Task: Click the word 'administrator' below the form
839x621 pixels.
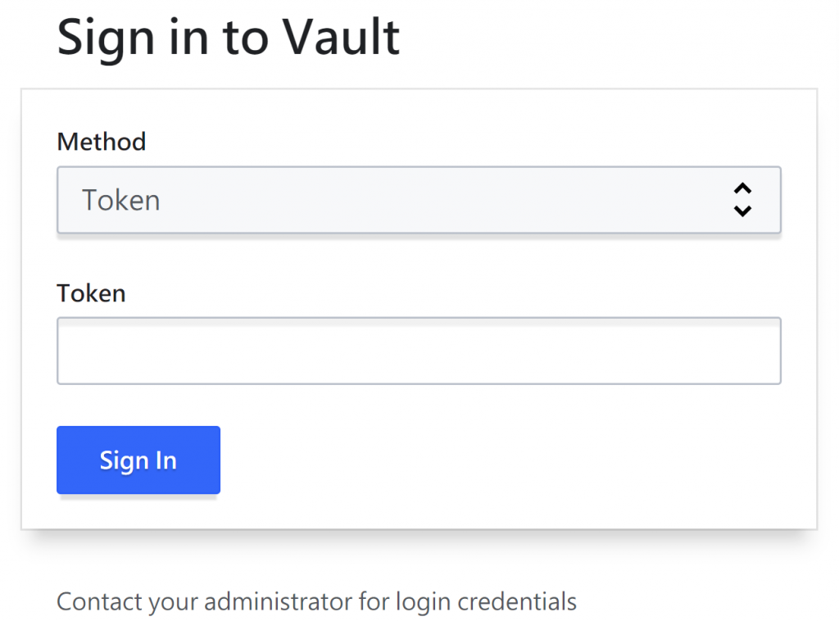Action: [279, 602]
